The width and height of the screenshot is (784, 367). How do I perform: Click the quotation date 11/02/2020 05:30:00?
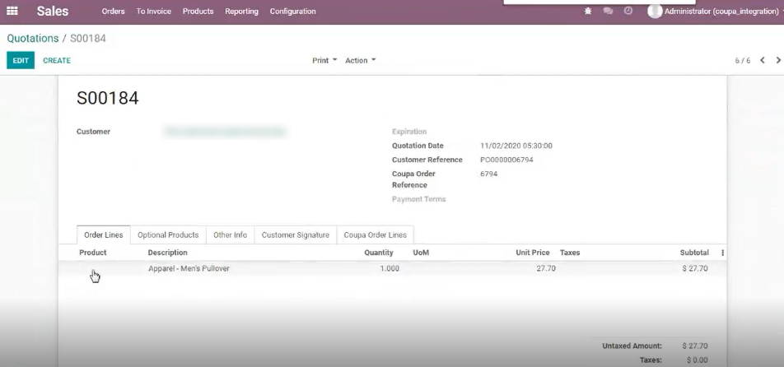(516, 146)
